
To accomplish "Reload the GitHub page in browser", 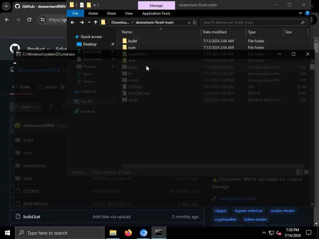I will pyautogui.click(x=29, y=20).
